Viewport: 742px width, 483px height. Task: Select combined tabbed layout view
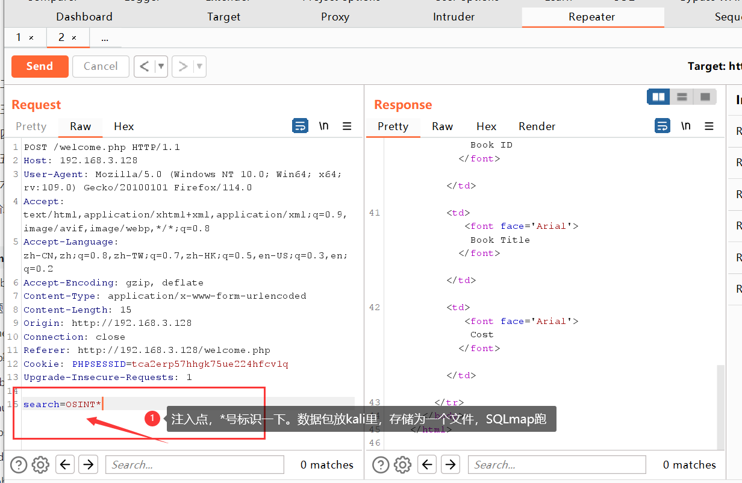pos(705,97)
